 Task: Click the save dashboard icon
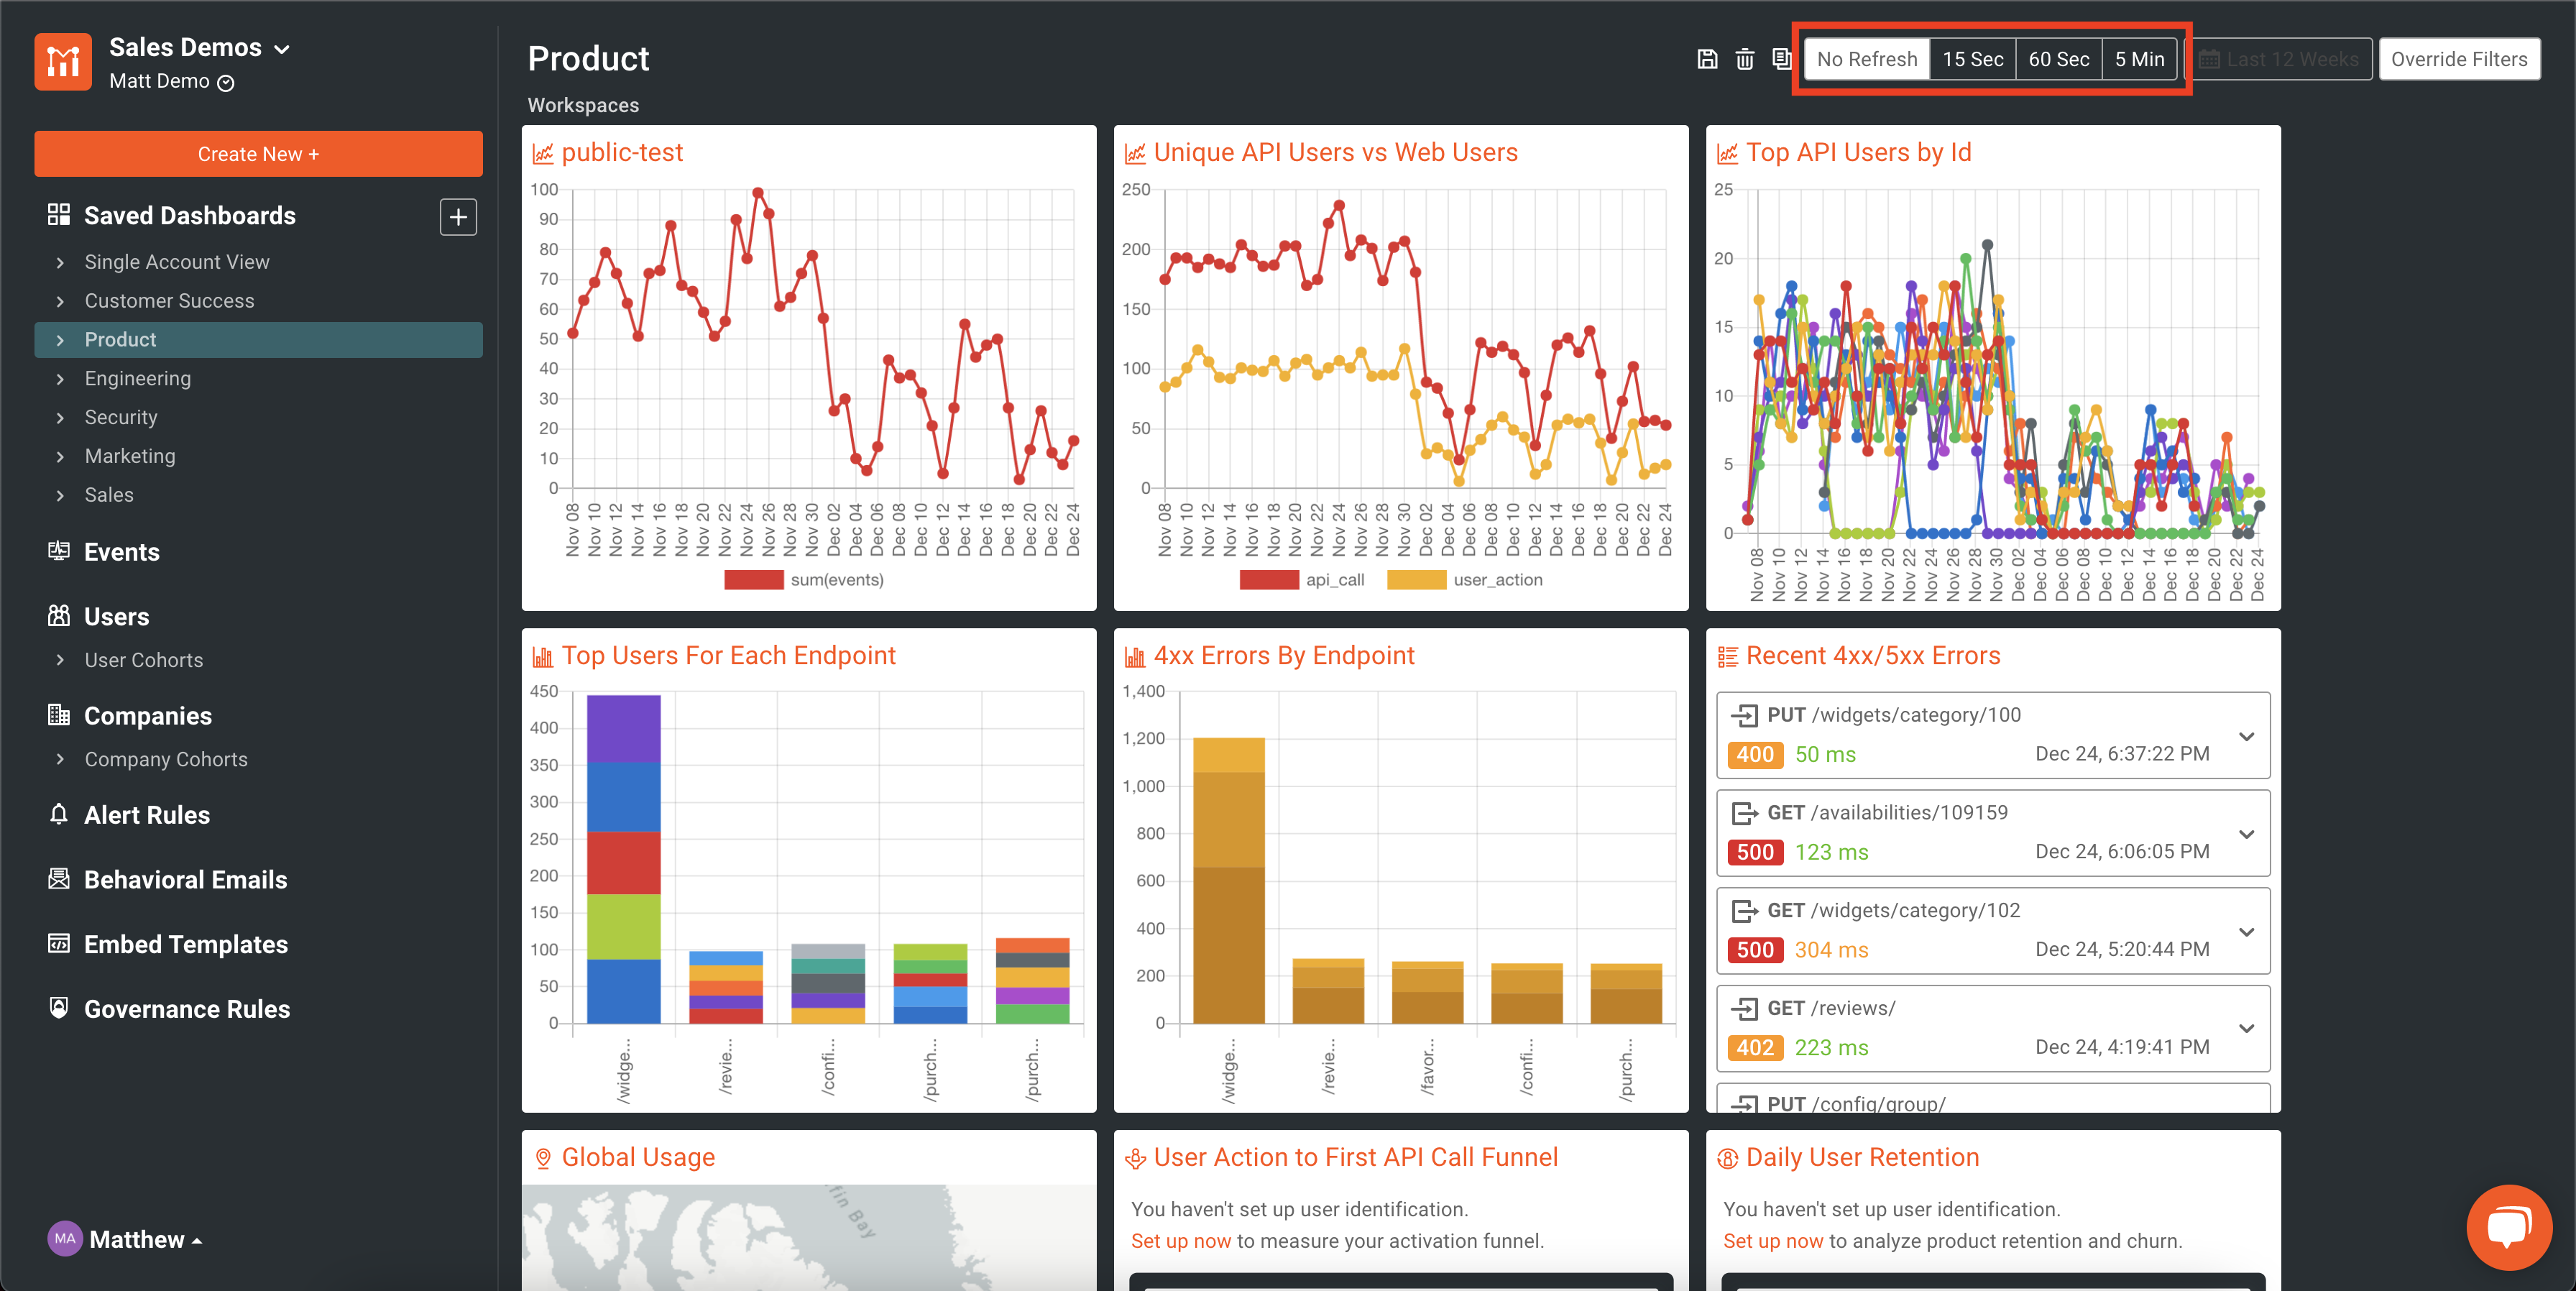[x=1706, y=59]
